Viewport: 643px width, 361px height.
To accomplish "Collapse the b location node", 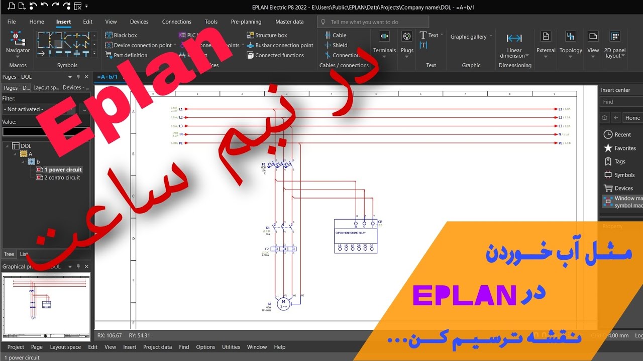I will [23, 162].
